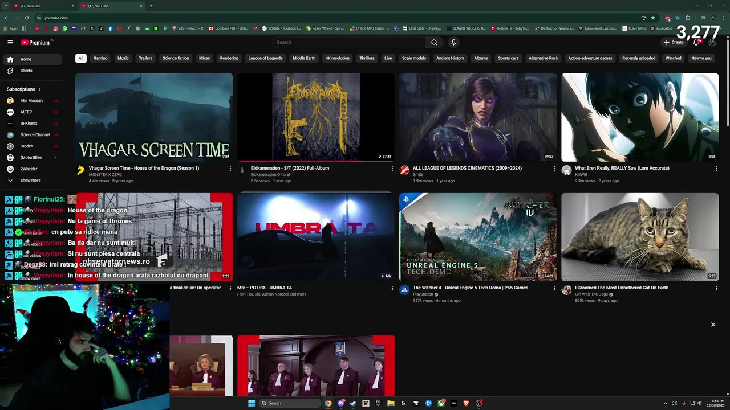Expand the Subscriptions section
This screenshot has height=410, width=730.
[24, 89]
